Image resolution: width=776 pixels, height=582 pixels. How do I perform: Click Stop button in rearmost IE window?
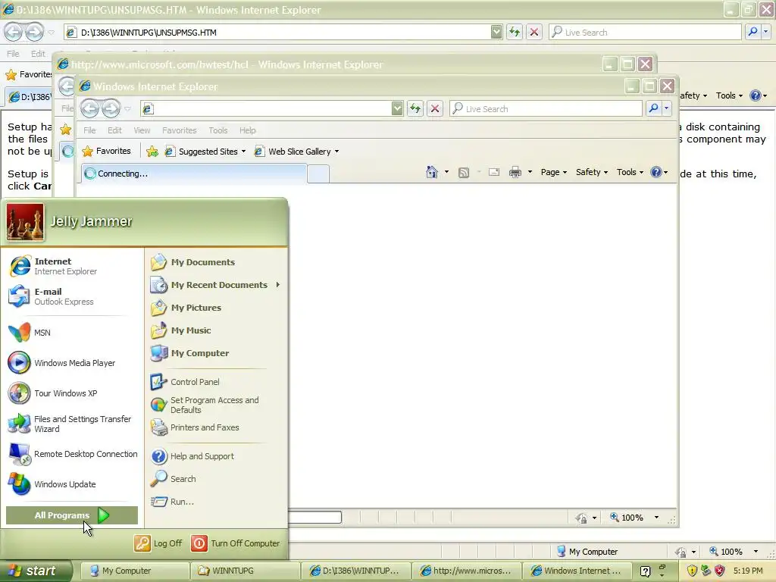point(534,32)
